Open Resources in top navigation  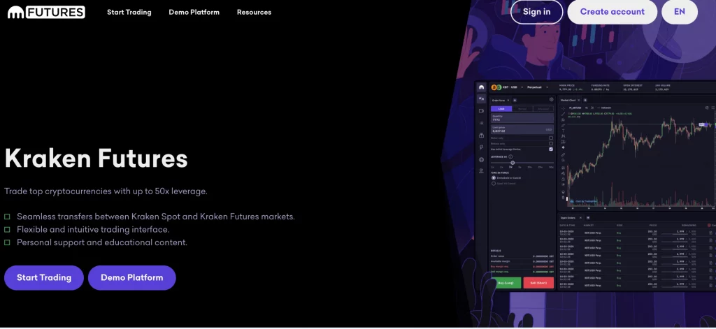pyautogui.click(x=254, y=12)
